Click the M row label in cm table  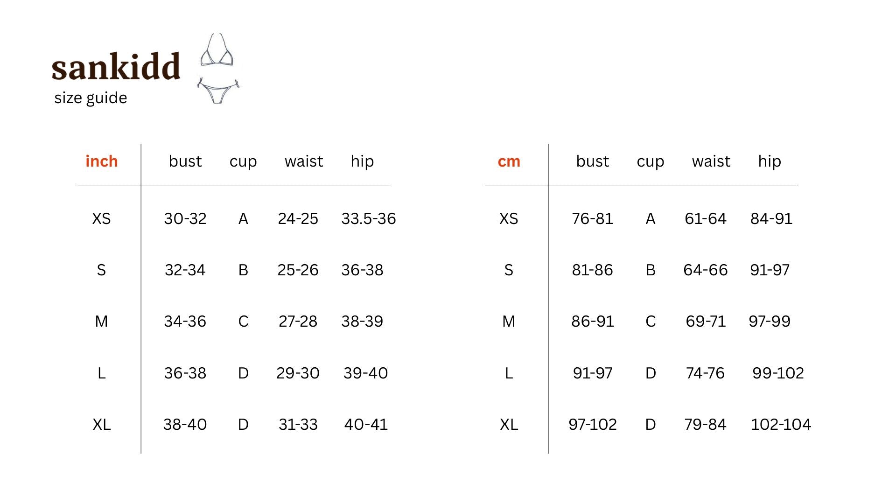point(509,322)
